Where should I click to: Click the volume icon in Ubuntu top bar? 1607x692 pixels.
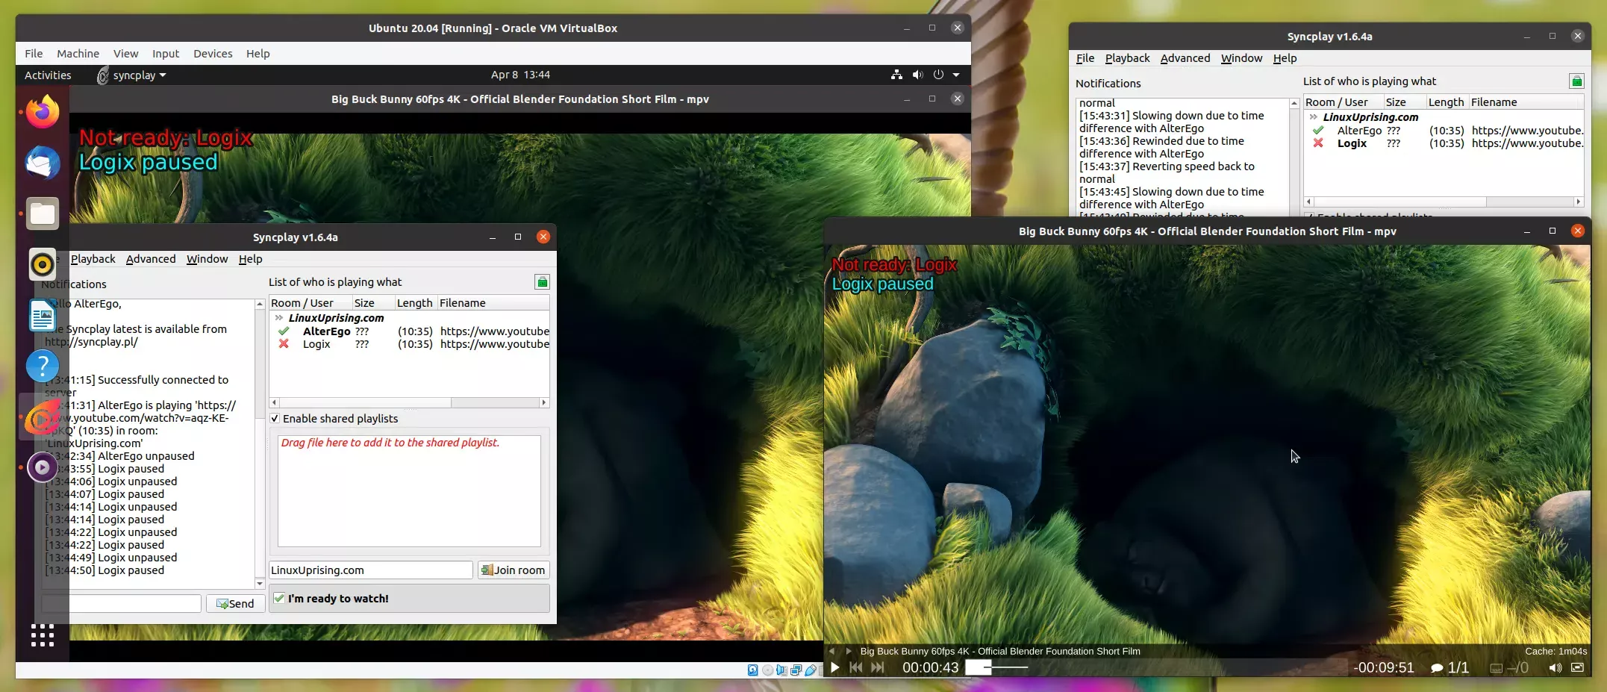pyautogui.click(x=917, y=75)
